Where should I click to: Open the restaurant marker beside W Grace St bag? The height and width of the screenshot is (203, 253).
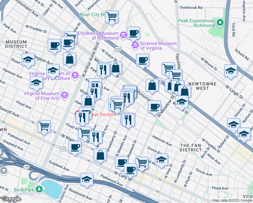(103, 70)
